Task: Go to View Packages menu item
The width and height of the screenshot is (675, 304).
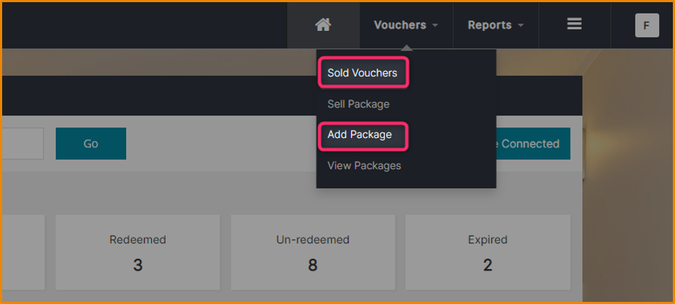Action: (x=364, y=166)
